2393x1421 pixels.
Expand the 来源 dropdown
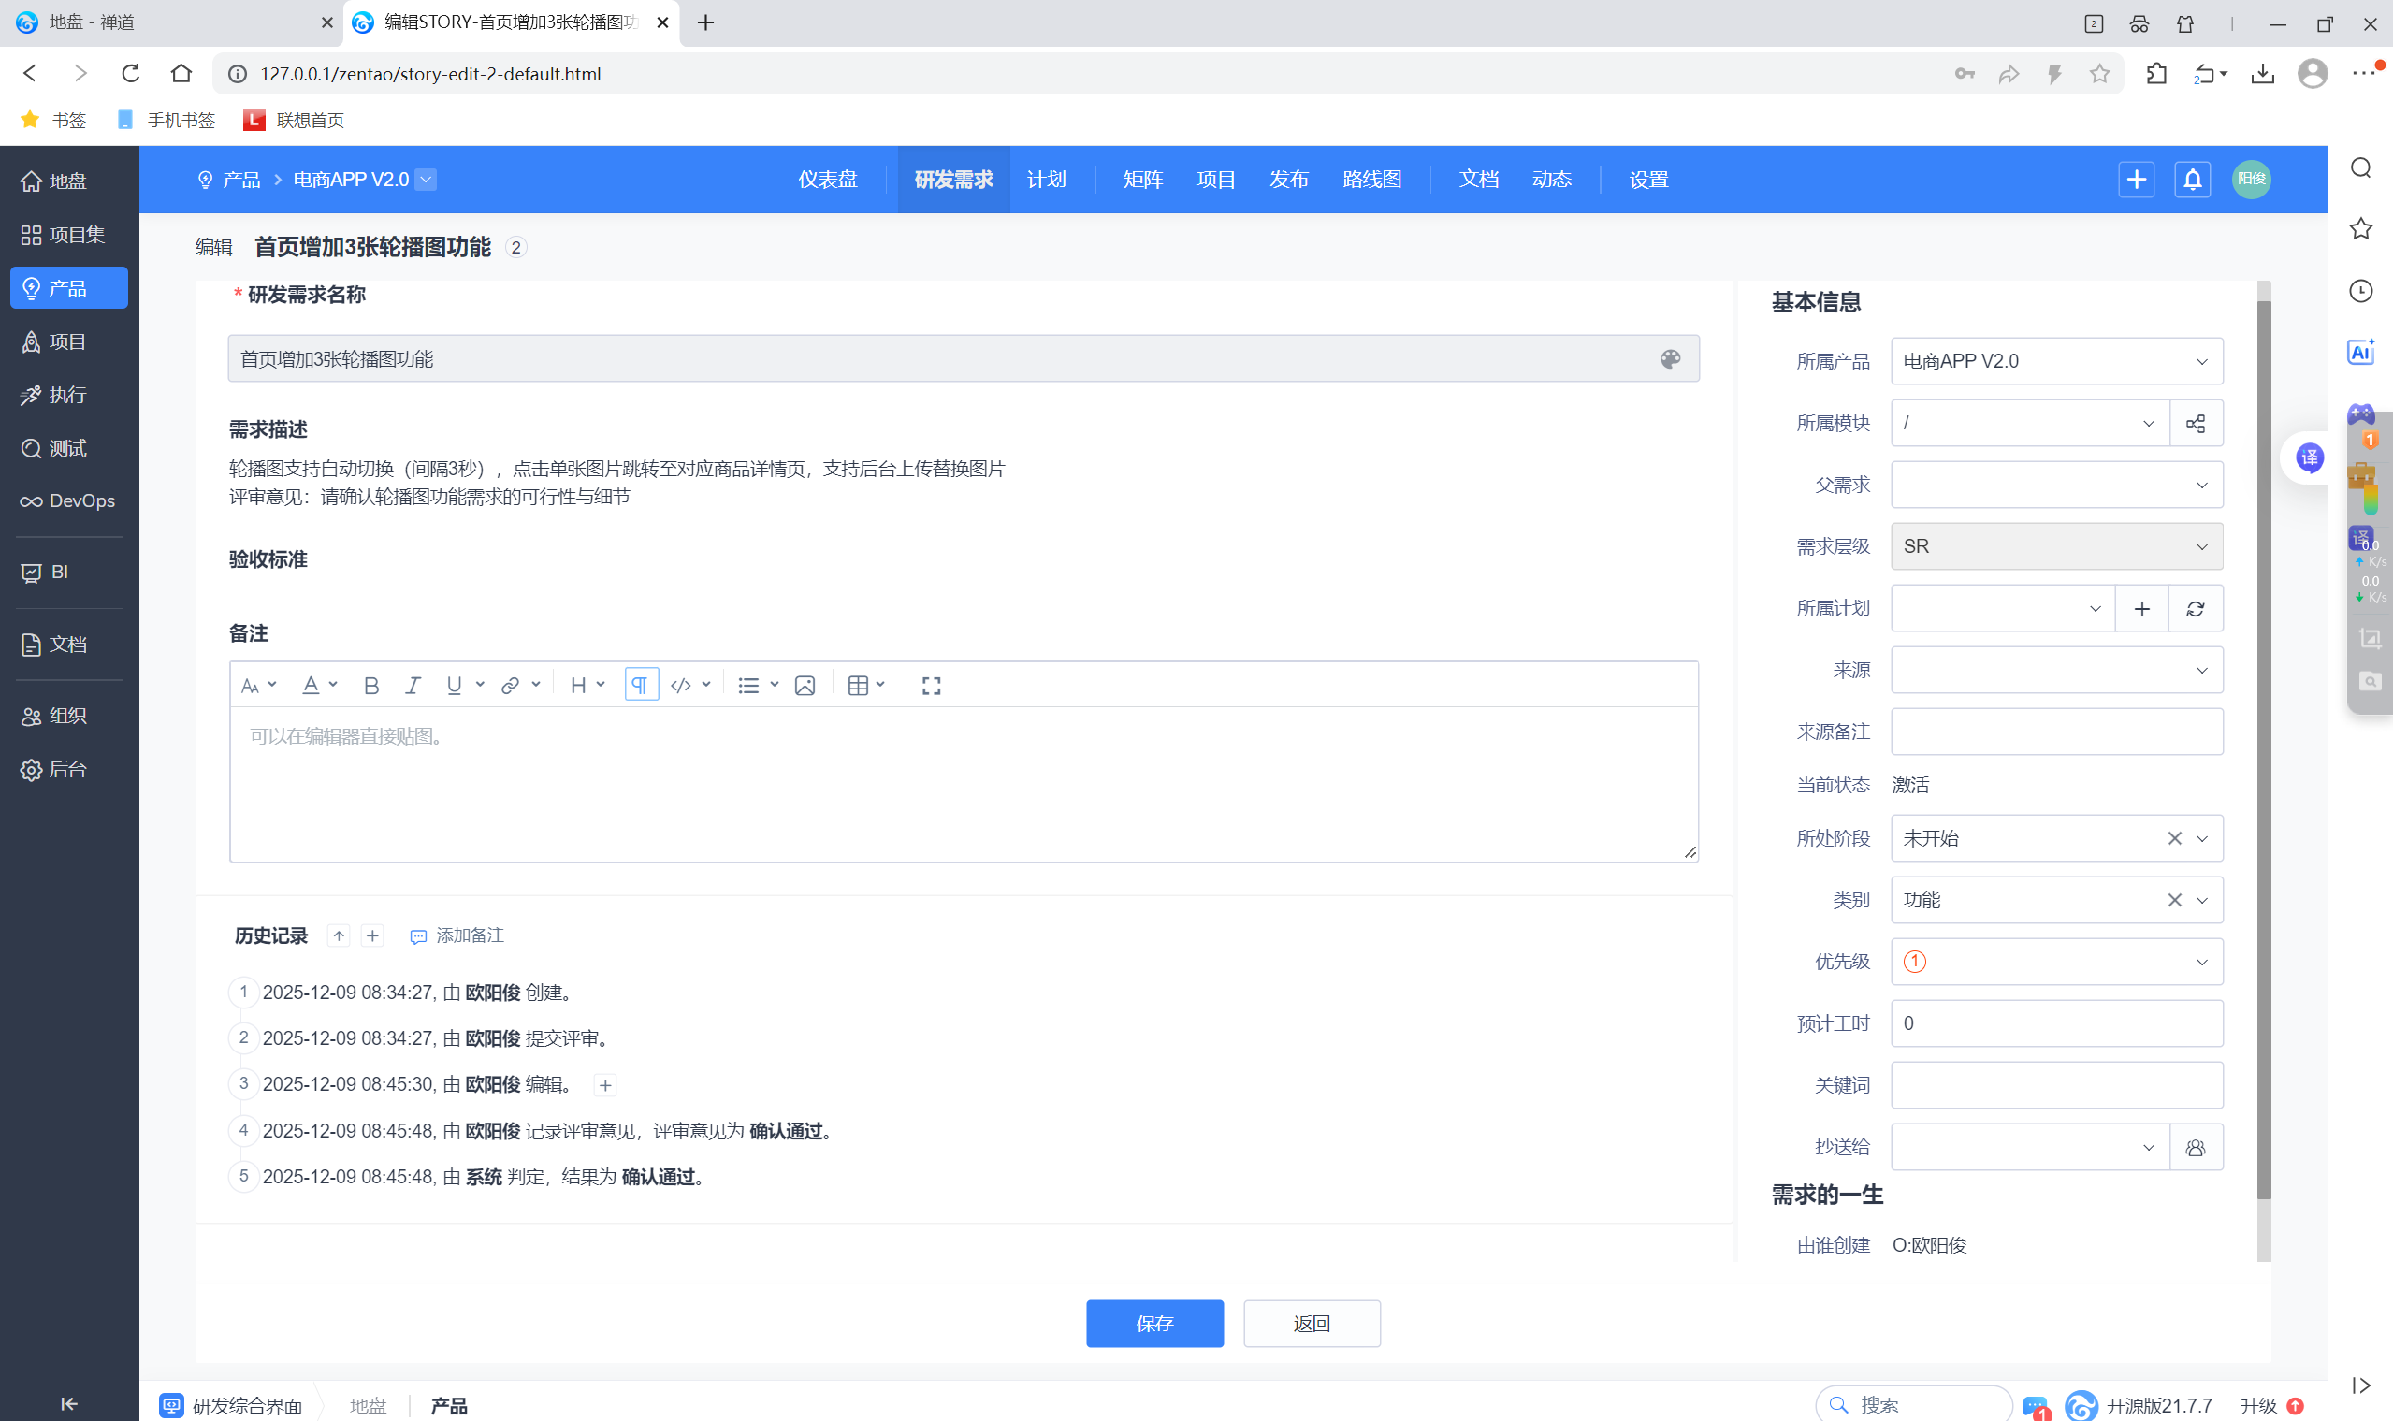click(2055, 669)
